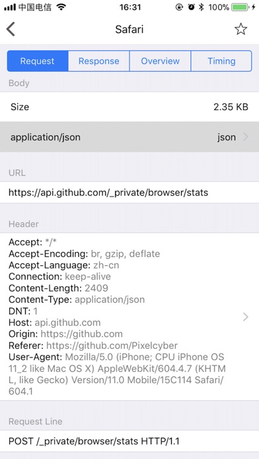Open the application/json body row
The width and height of the screenshot is (259, 459).
(x=129, y=137)
